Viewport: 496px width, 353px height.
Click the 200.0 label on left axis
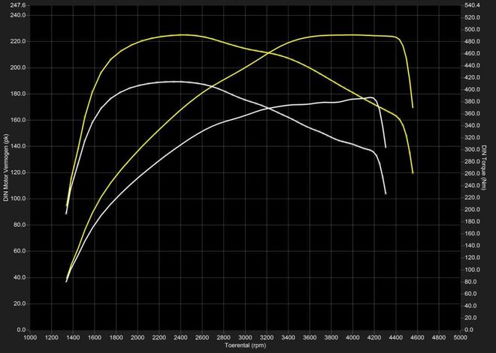point(18,67)
